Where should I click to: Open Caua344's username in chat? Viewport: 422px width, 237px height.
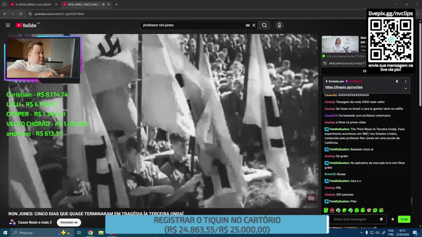pos(331,116)
